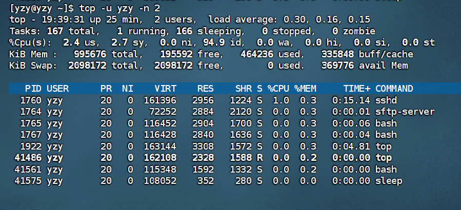Image resolution: width=461 pixels, height=210 pixels.
Task: Click the Mem total value 995676
Action: [x=90, y=54]
